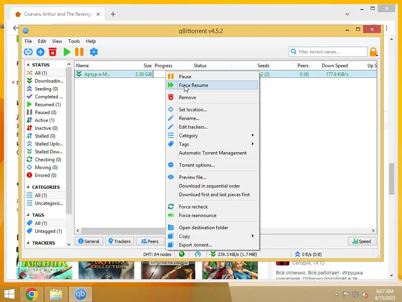The height and width of the screenshot is (302, 402).
Task: Open the Tools menu
Action: tap(74, 41)
